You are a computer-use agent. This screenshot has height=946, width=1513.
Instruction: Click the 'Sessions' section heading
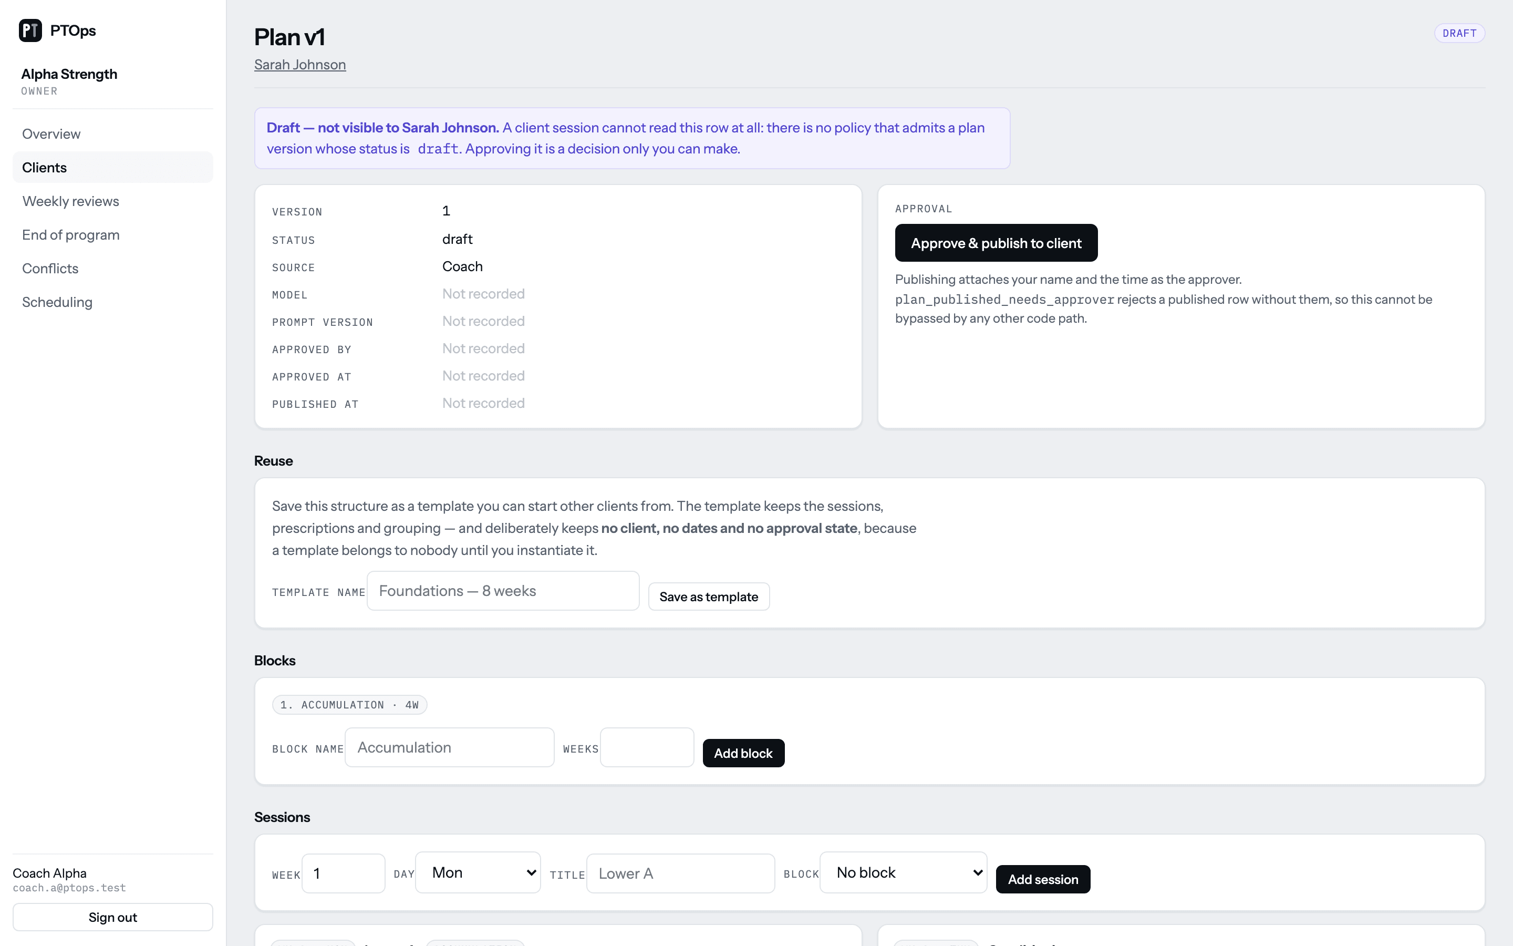coord(282,817)
